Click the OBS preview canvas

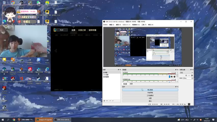click(x=148, y=47)
